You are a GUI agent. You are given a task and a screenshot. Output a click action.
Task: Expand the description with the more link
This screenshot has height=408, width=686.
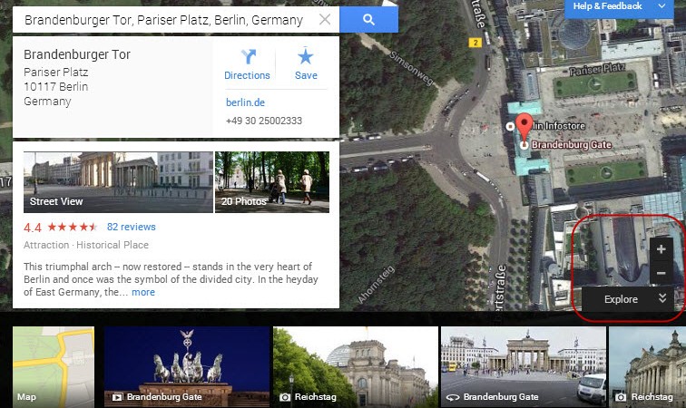(x=143, y=292)
